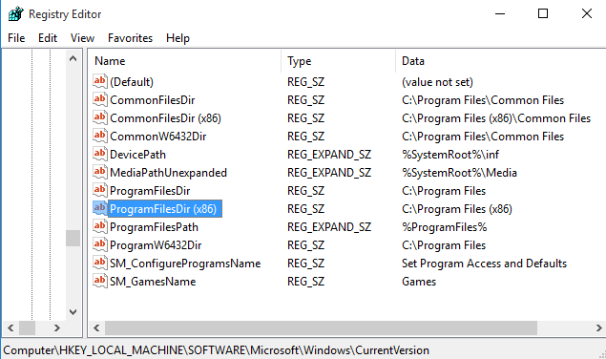Open the File menu
This screenshot has width=606, height=359.
tap(16, 38)
